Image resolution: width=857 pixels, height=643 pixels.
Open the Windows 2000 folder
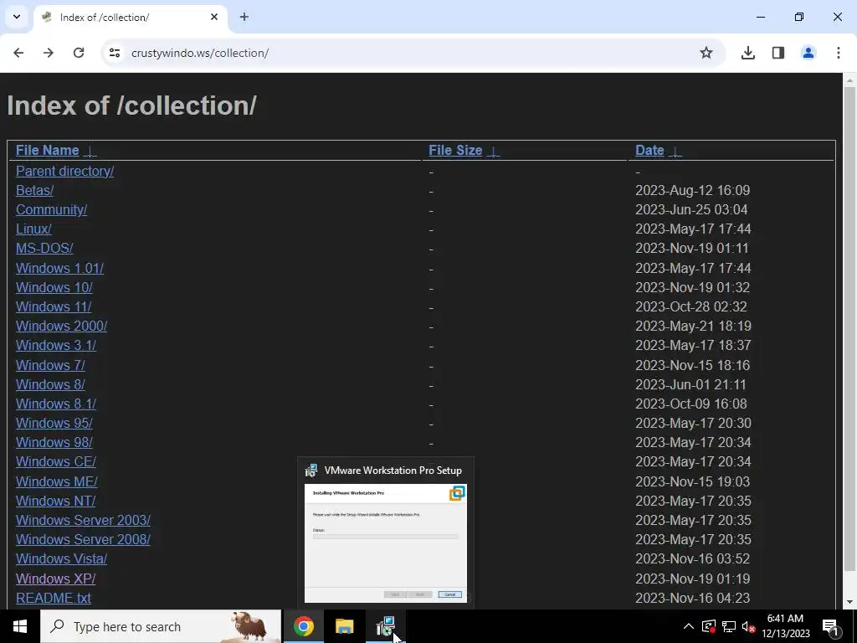(x=61, y=326)
